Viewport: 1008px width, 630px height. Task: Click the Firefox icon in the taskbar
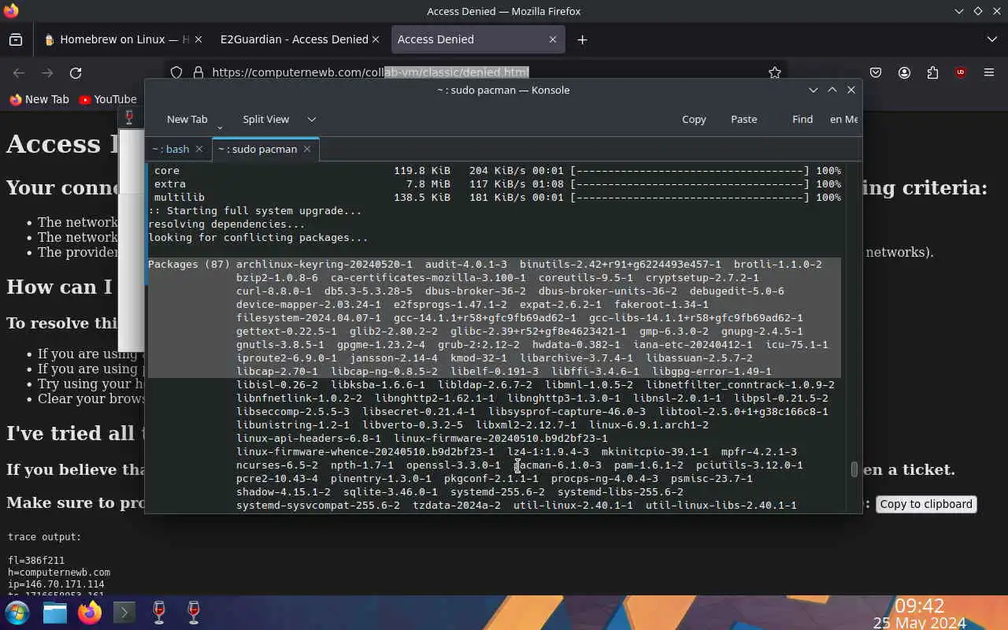(x=90, y=613)
